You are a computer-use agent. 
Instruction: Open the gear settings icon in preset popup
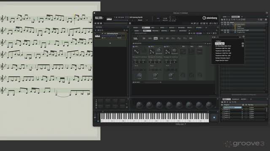[243, 36]
